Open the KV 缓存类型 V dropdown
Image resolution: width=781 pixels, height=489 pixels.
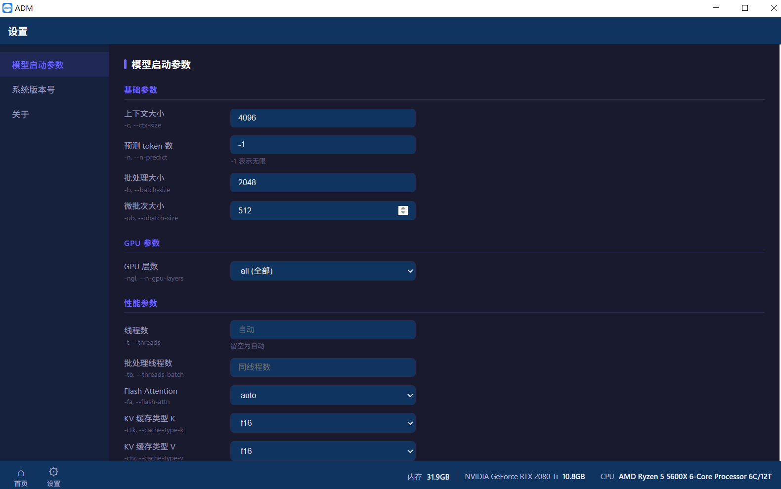pos(323,451)
